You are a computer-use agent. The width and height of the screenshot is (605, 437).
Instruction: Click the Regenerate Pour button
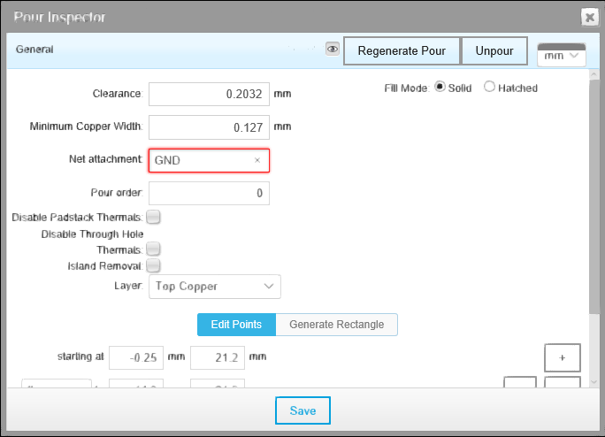coord(402,50)
